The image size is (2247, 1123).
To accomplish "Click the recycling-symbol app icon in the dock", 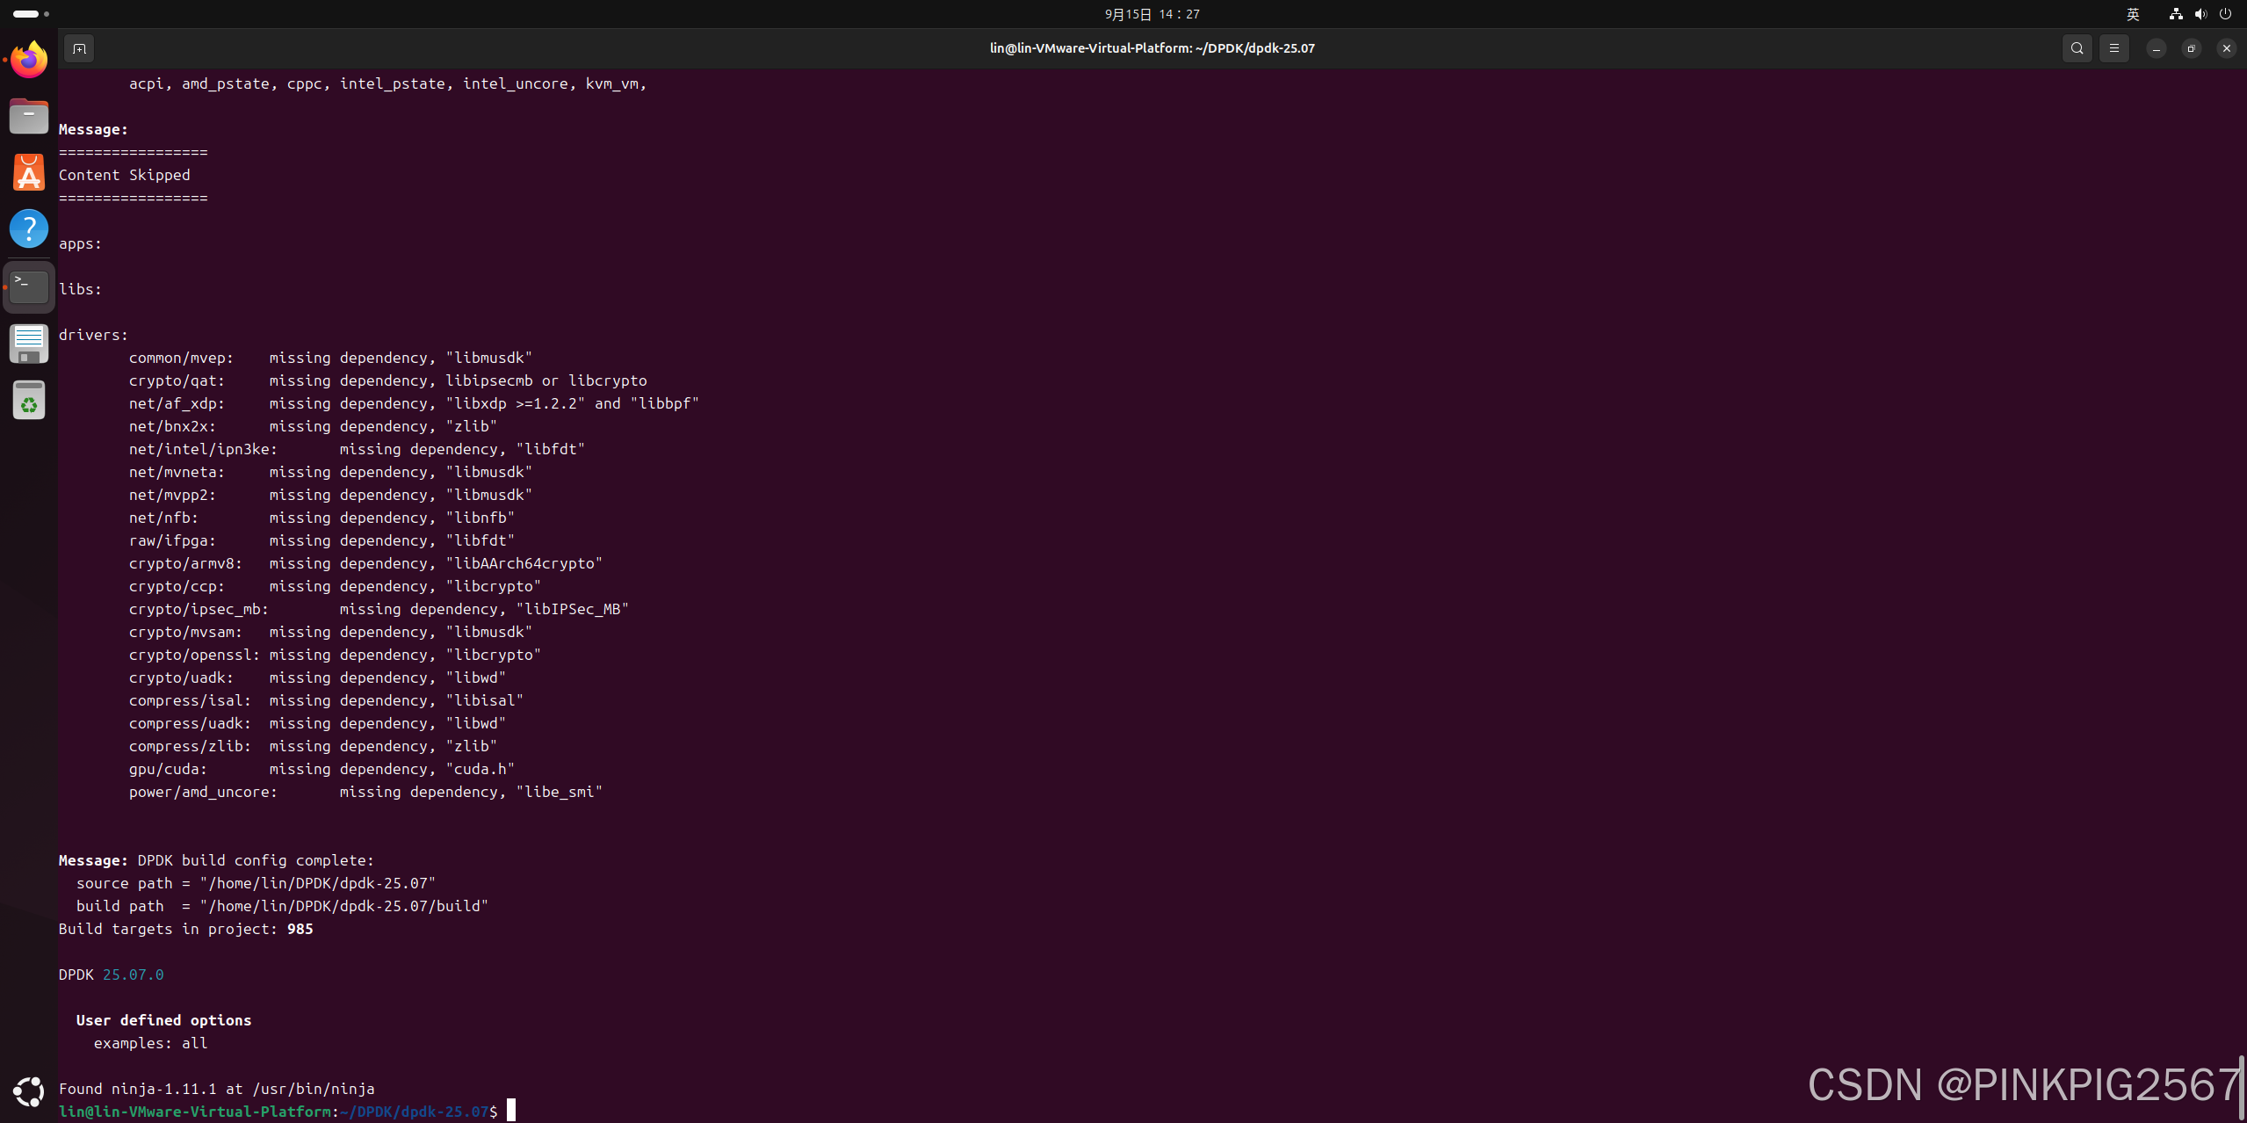I will pos(28,399).
